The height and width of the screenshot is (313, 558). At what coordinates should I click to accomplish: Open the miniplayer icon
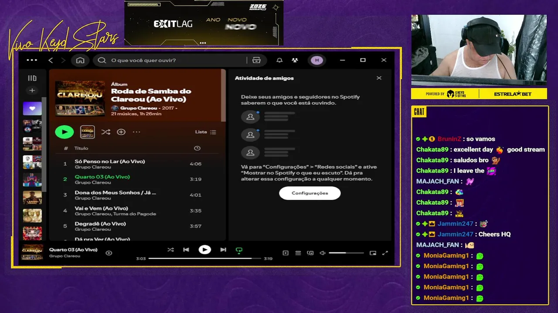point(373,253)
